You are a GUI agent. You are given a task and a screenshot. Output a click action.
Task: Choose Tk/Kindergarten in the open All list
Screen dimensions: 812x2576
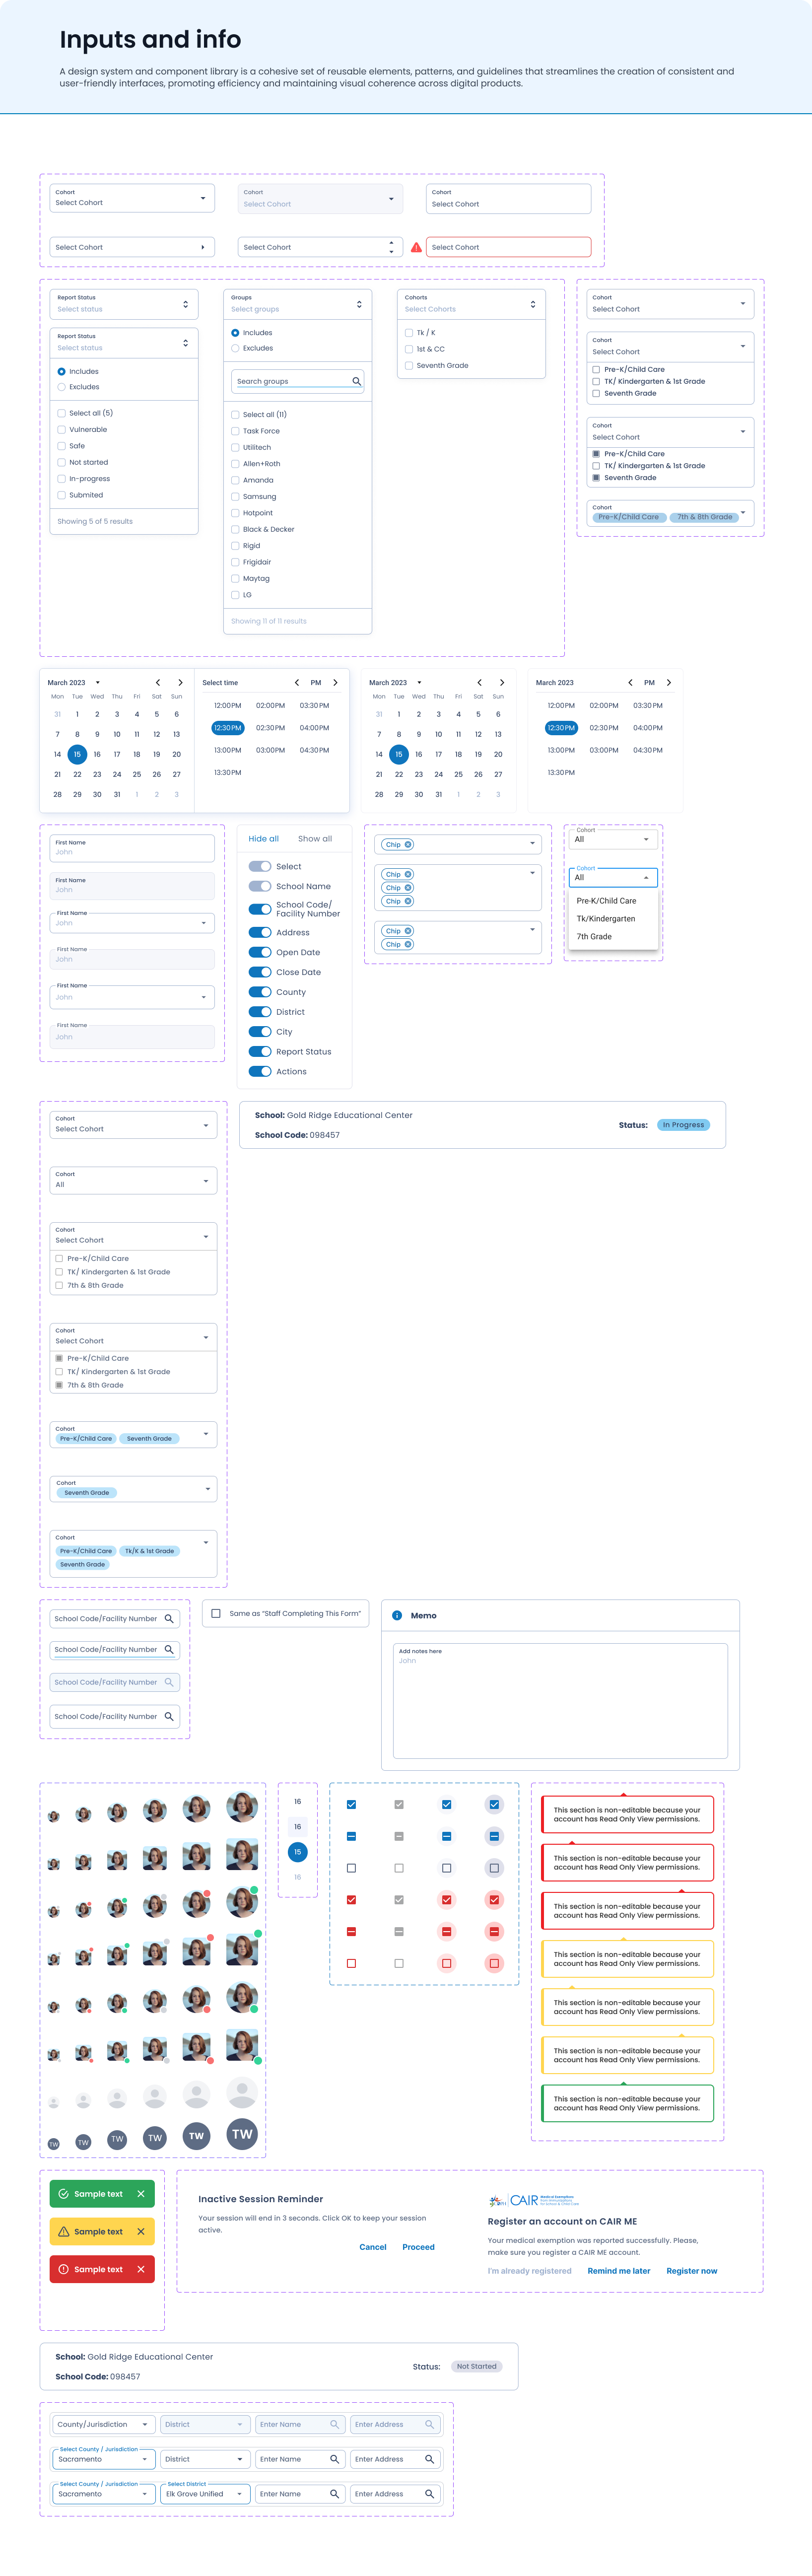[x=606, y=919]
